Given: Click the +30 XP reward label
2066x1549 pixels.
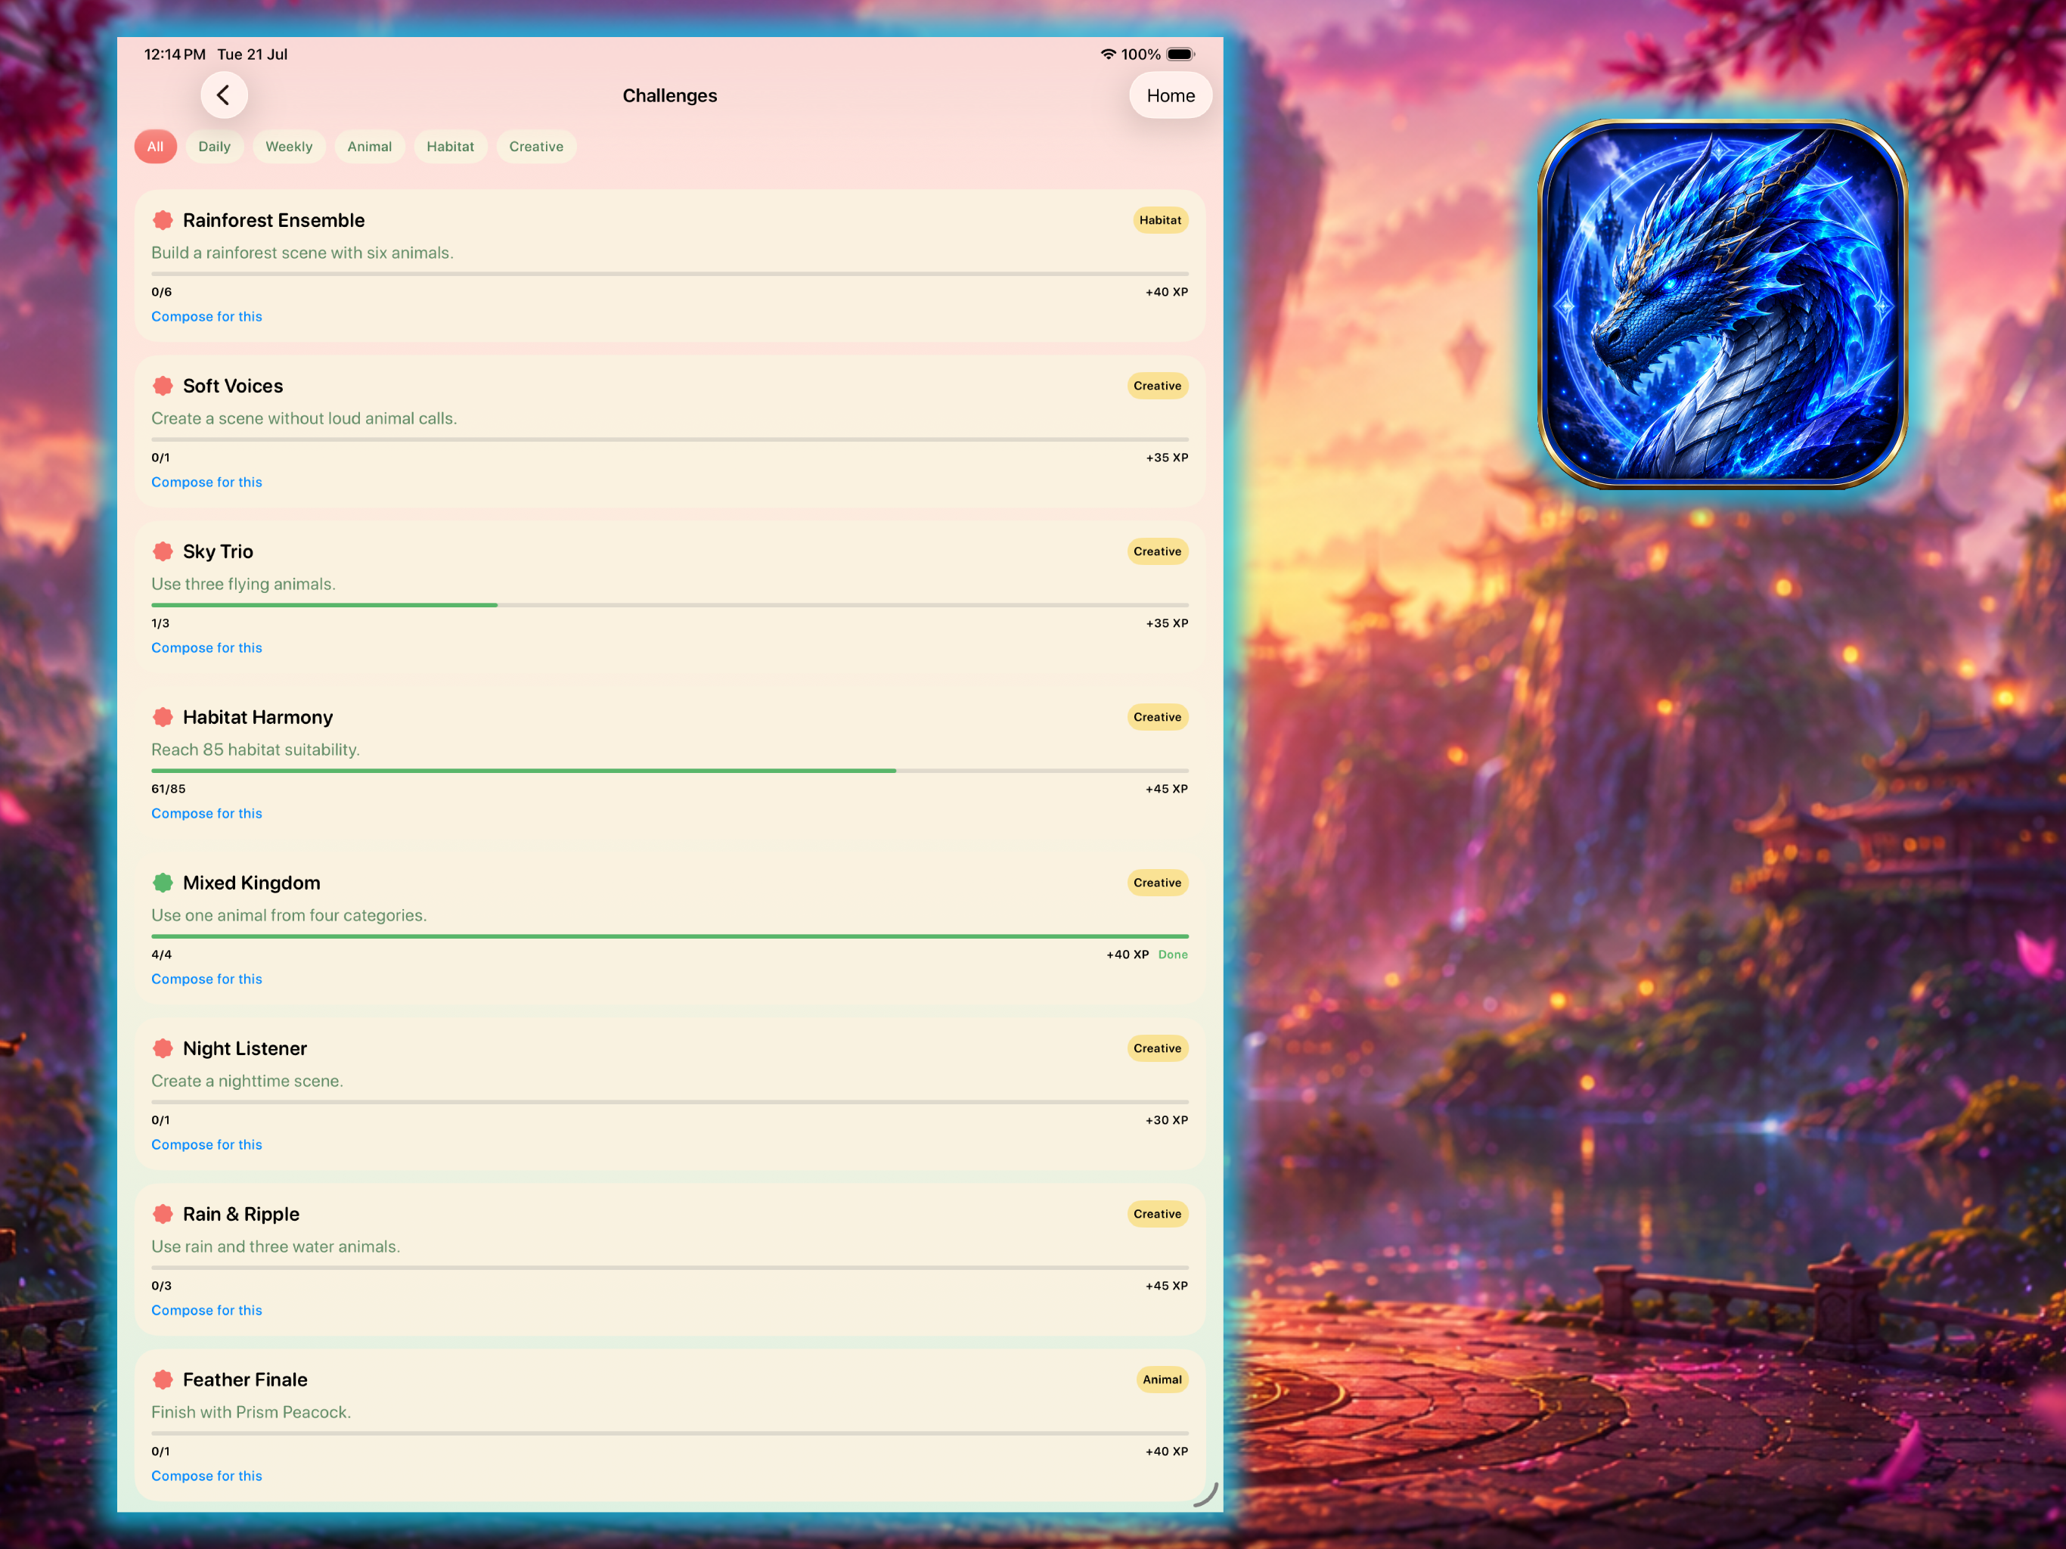Looking at the screenshot, I should [x=1167, y=1120].
